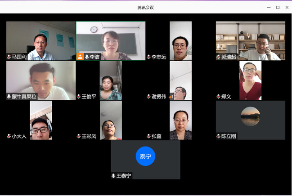The height and width of the screenshot is (196, 292).
Task: Minimize the 腾讯会议 meeting window
Action: pyautogui.click(x=269, y=7)
